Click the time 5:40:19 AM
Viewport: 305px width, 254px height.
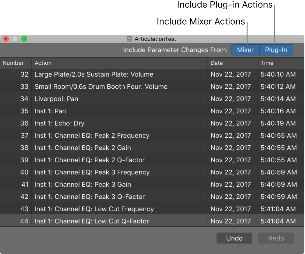point(278,123)
